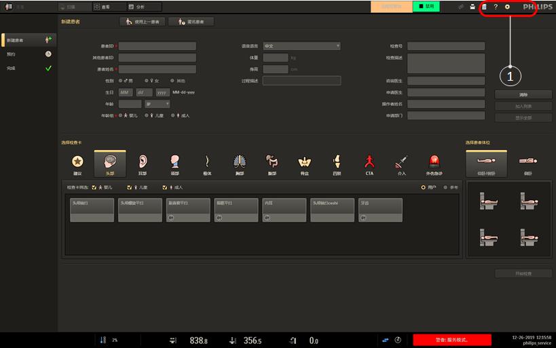Select the 参考 (reference) radio option
556x348 pixels.
[445, 187]
